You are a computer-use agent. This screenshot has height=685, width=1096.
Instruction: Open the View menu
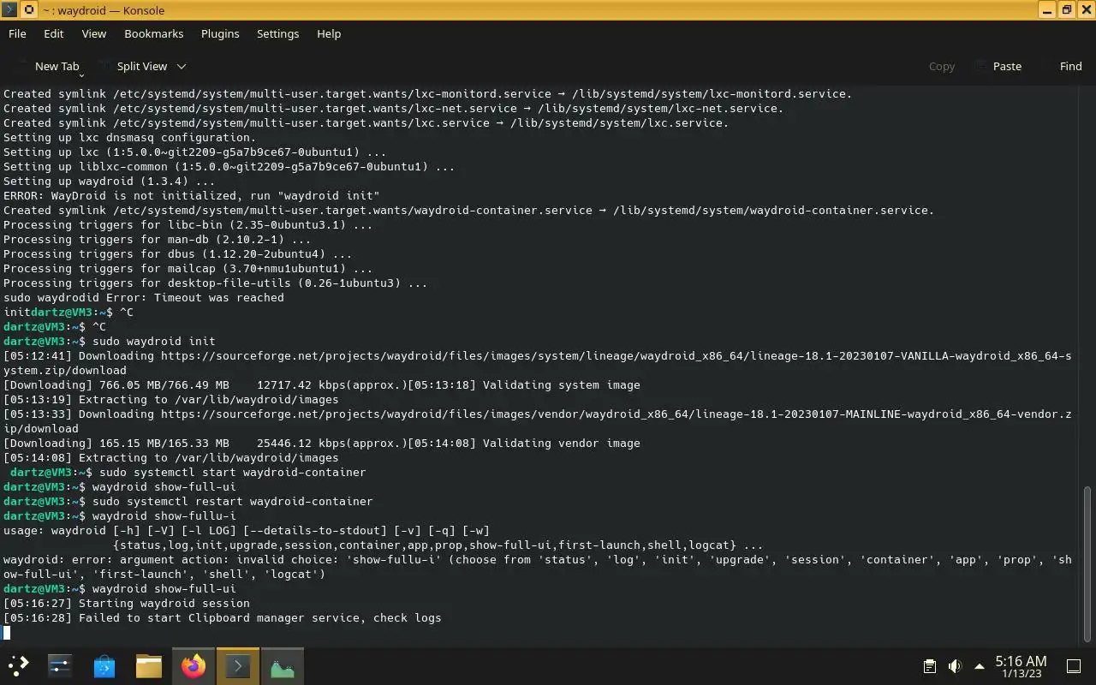94,33
